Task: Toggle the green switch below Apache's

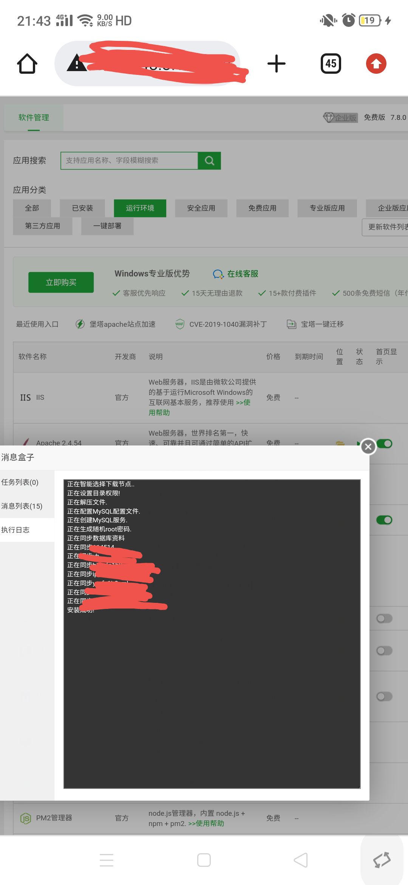Action: coord(384,520)
